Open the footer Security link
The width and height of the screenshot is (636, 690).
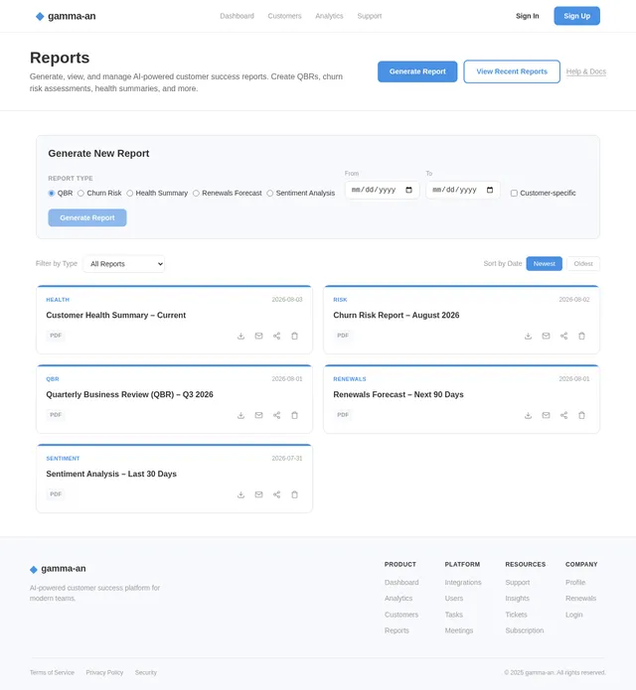[x=146, y=672]
